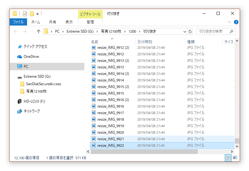249x171 pixels.
Task: Select file resize_IMG_9912 (2)
Action: pyautogui.click(x=113, y=48)
